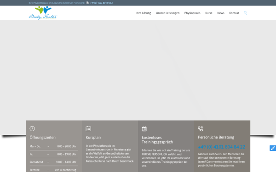This screenshot has height=172, width=276.
Task: Click the top bar phone number link
Action: [101, 3]
